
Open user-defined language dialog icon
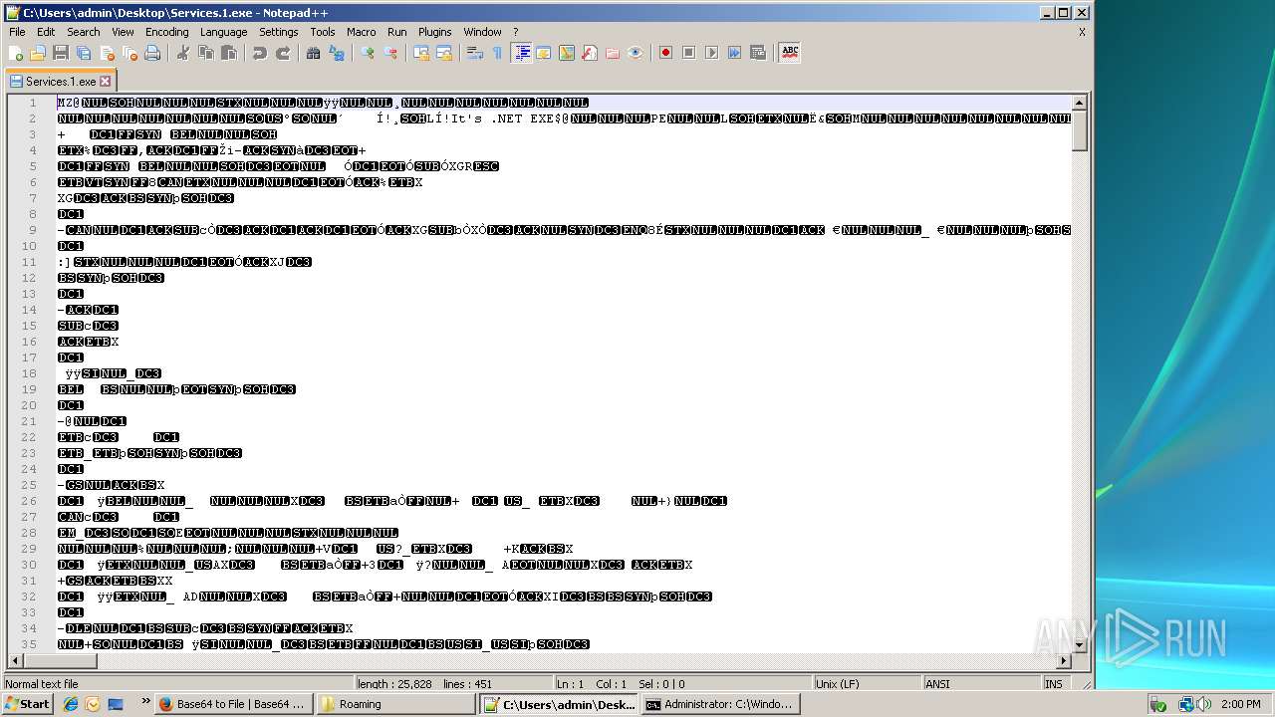point(544,53)
